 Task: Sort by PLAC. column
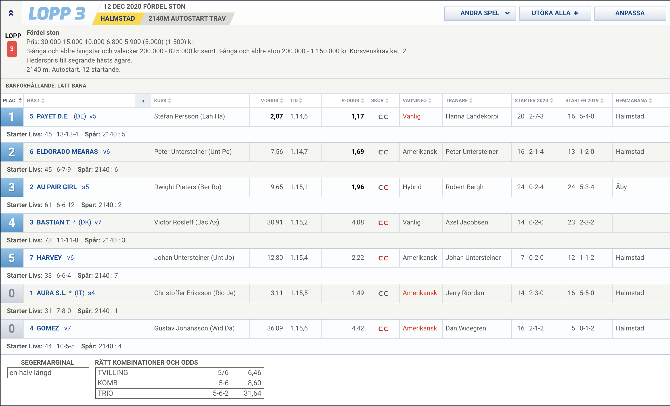pos(12,101)
